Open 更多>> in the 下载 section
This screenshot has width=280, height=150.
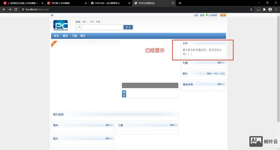tap(174, 125)
